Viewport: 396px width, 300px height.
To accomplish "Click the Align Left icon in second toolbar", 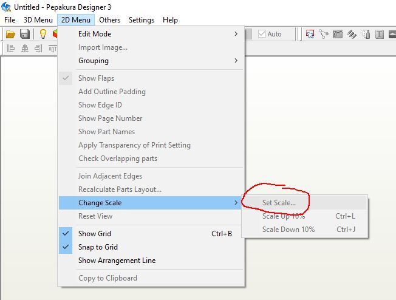I will [x=10, y=49].
